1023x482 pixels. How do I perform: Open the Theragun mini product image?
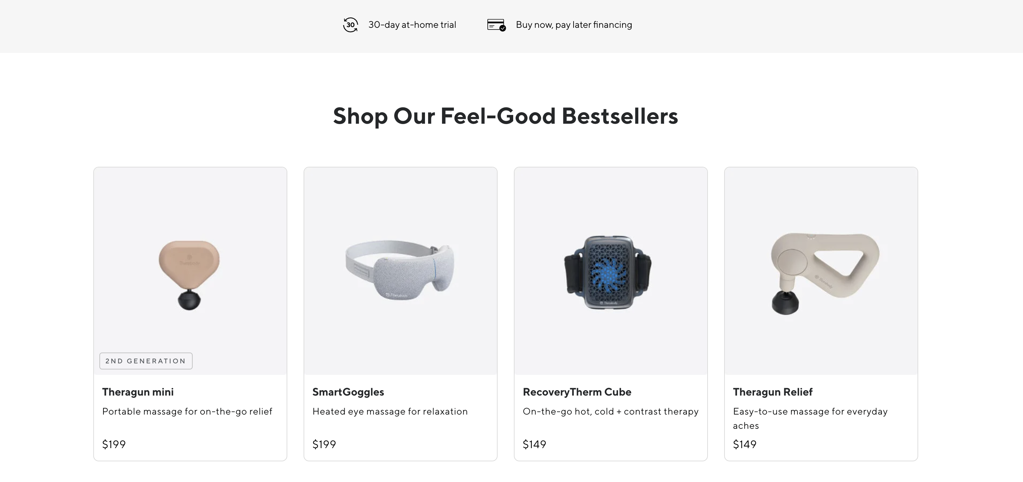coord(190,271)
